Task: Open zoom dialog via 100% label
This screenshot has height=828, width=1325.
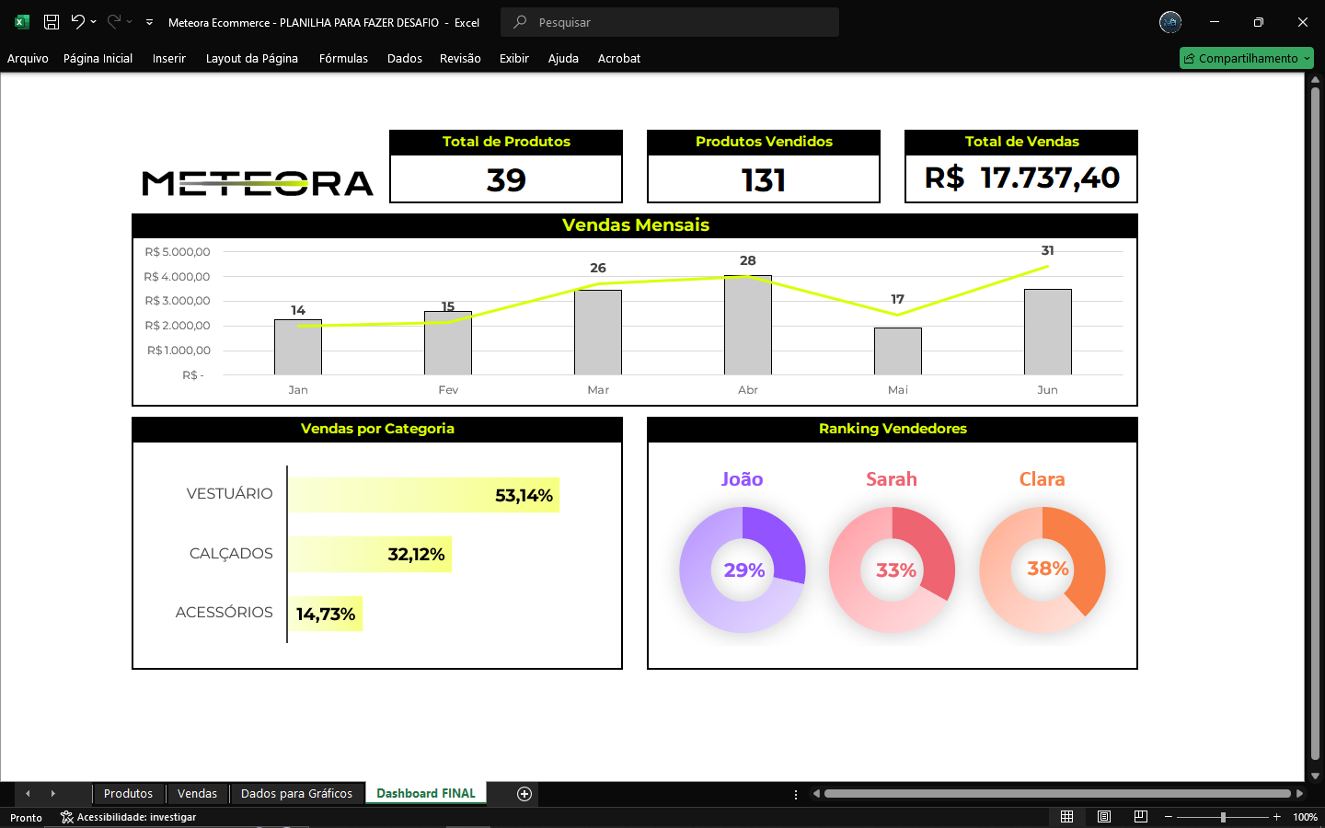Action: (1305, 817)
